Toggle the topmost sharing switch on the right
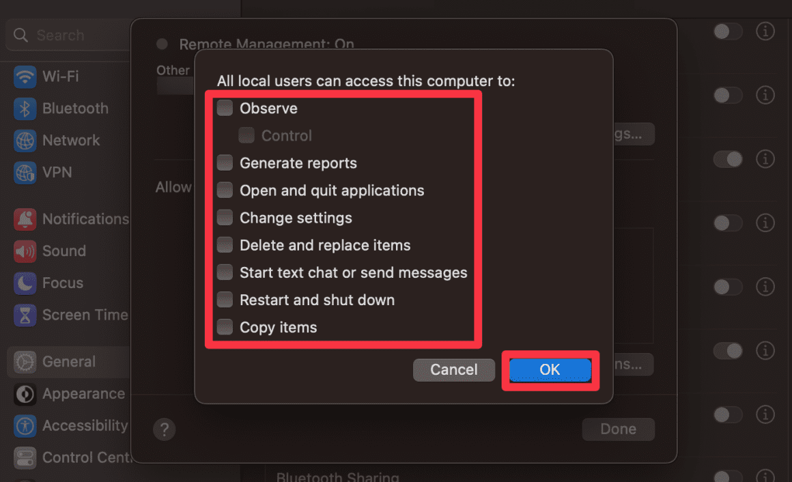Image resolution: width=792 pixels, height=482 pixels. pos(728,31)
